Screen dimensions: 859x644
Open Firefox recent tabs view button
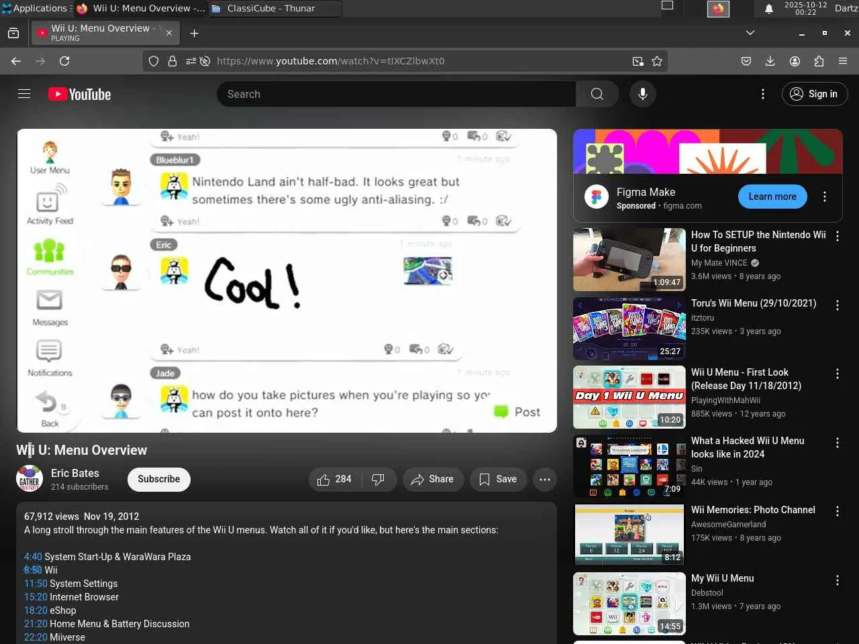tap(13, 33)
